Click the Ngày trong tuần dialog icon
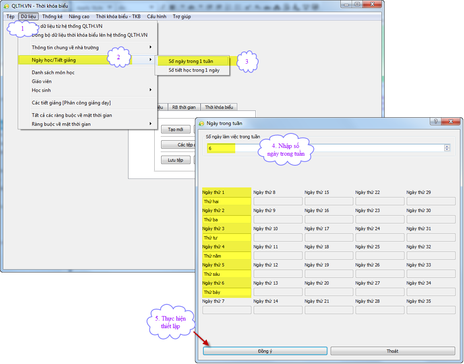This screenshot has width=464, height=364. (x=201, y=123)
